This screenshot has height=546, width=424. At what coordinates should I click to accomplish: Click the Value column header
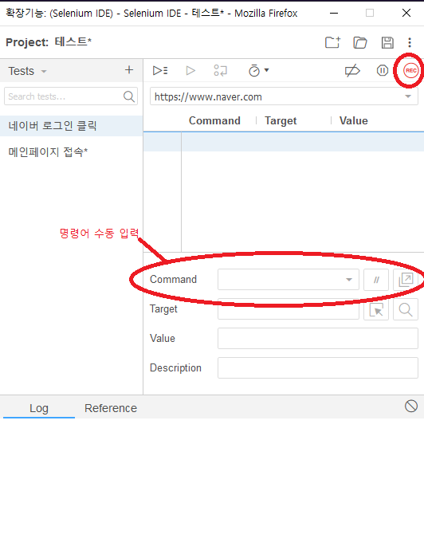tap(353, 121)
